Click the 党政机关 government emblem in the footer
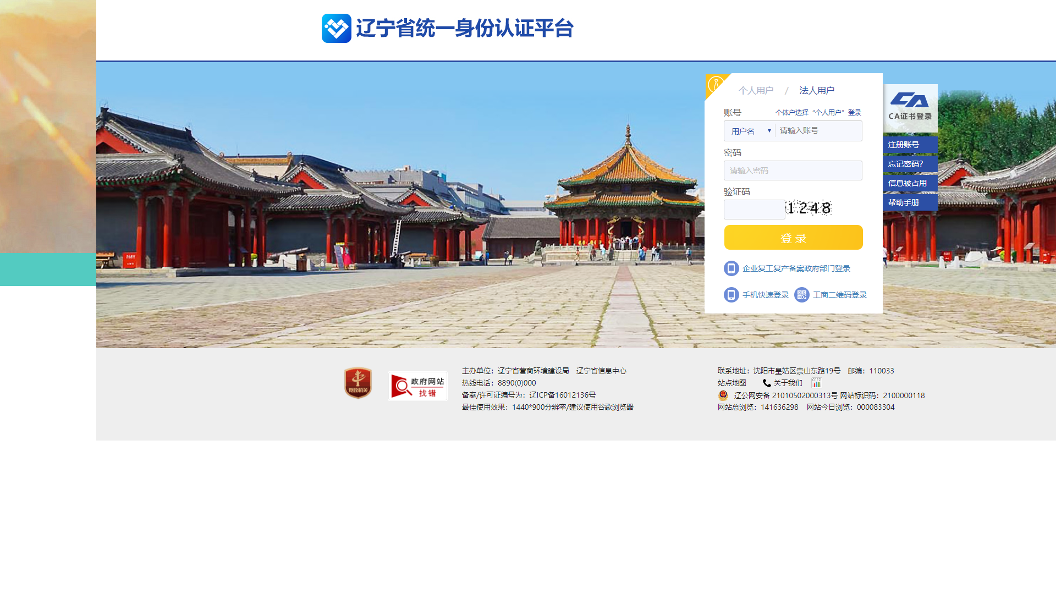Viewport: 1056px width, 594px height. pos(357,382)
